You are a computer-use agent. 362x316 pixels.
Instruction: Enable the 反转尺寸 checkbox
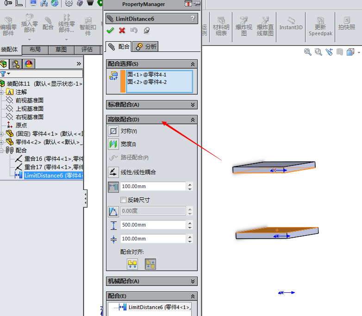click(123, 200)
